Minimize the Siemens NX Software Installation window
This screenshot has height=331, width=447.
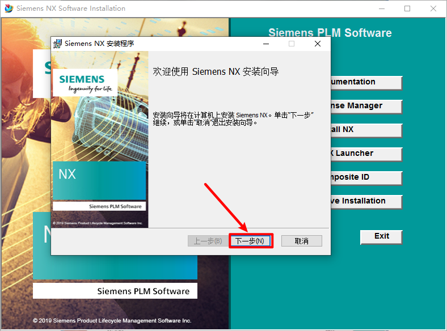(382, 9)
